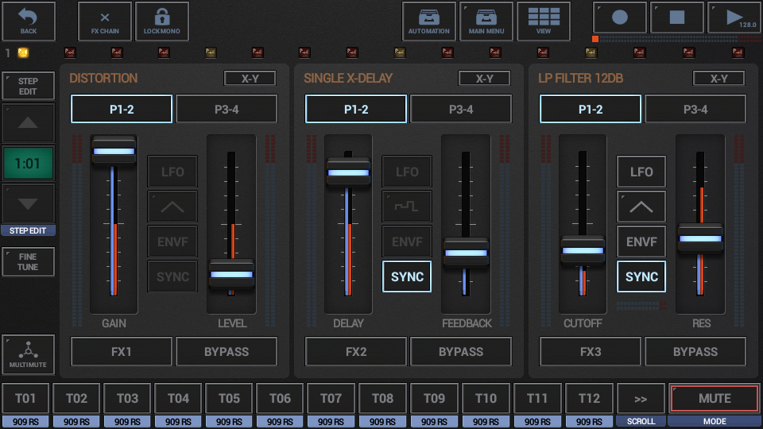This screenshot has width=763, height=429.
Task: Change the LP Filter LFO triangle waveform
Action: (641, 207)
